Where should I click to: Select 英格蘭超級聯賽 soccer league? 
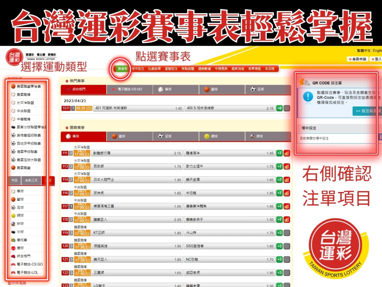coord(26,135)
